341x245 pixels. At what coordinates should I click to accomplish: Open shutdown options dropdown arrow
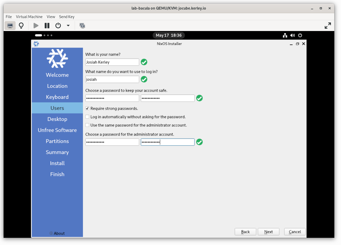68,26
